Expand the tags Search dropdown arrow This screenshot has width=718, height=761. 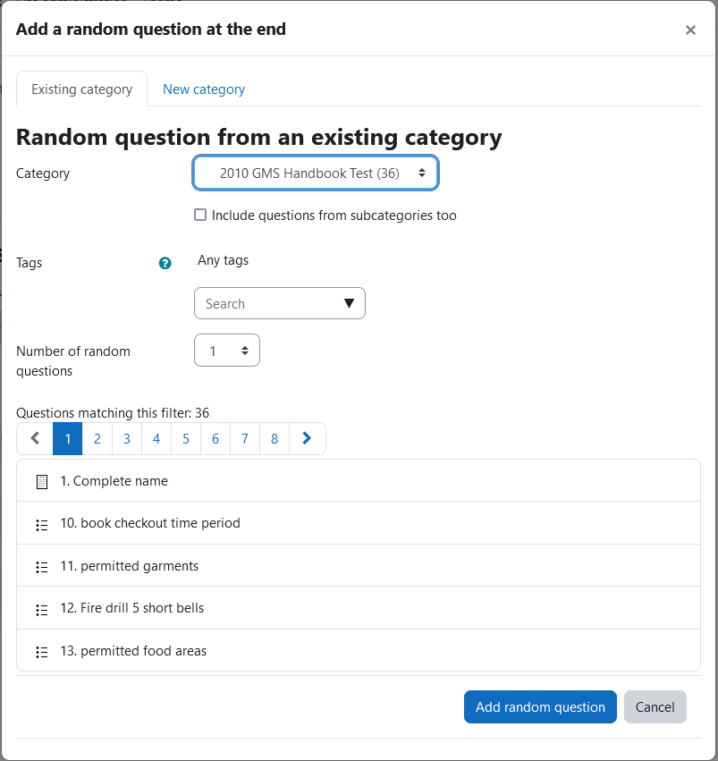[x=349, y=303]
